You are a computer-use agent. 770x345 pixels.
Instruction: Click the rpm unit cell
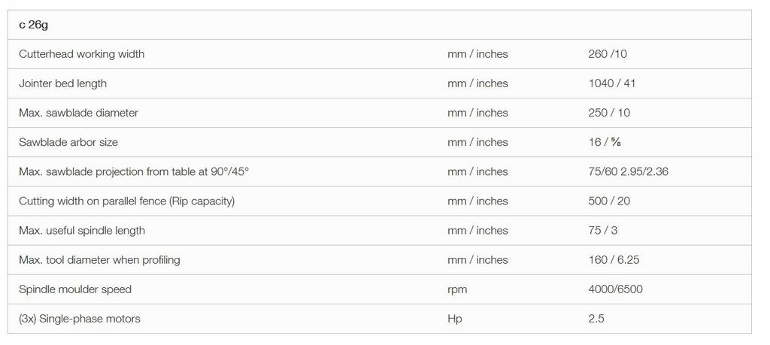click(457, 289)
